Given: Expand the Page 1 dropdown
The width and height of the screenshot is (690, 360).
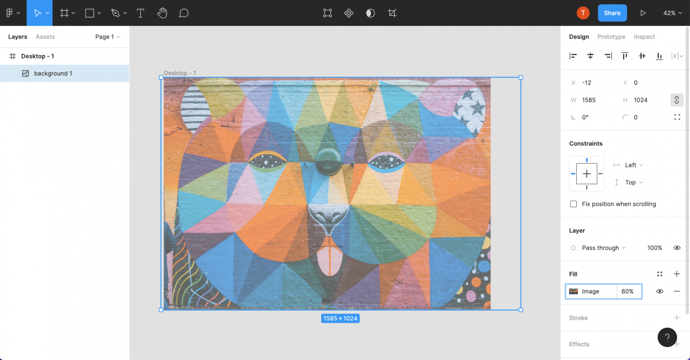Looking at the screenshot, I should point(108,37).
